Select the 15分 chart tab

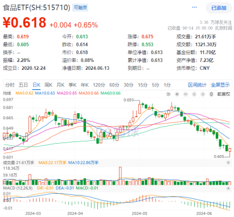point(143,85)
